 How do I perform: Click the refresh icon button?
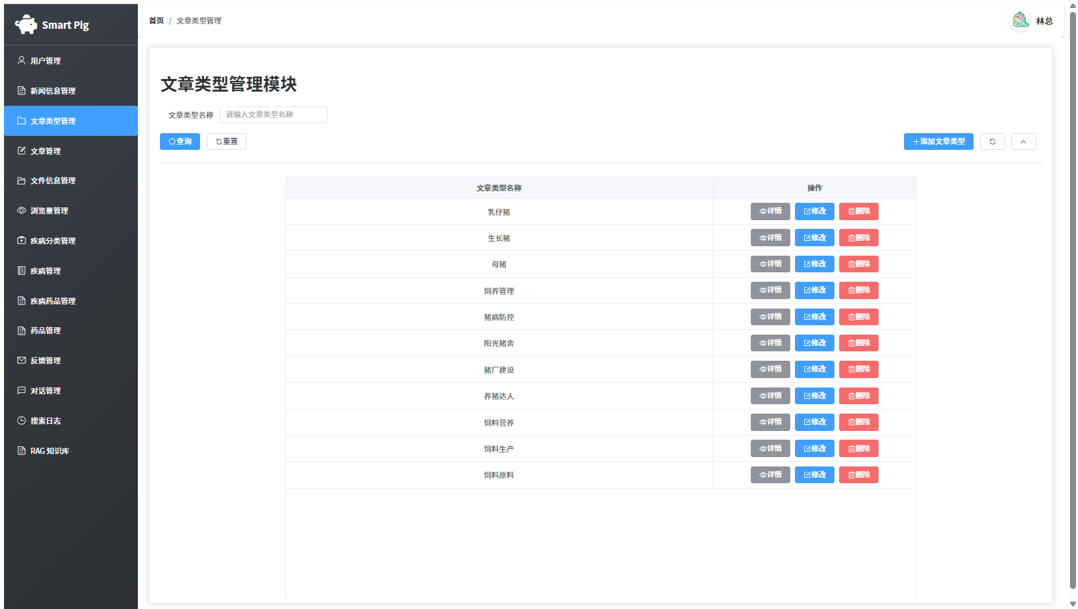click(x=992, y=141)
